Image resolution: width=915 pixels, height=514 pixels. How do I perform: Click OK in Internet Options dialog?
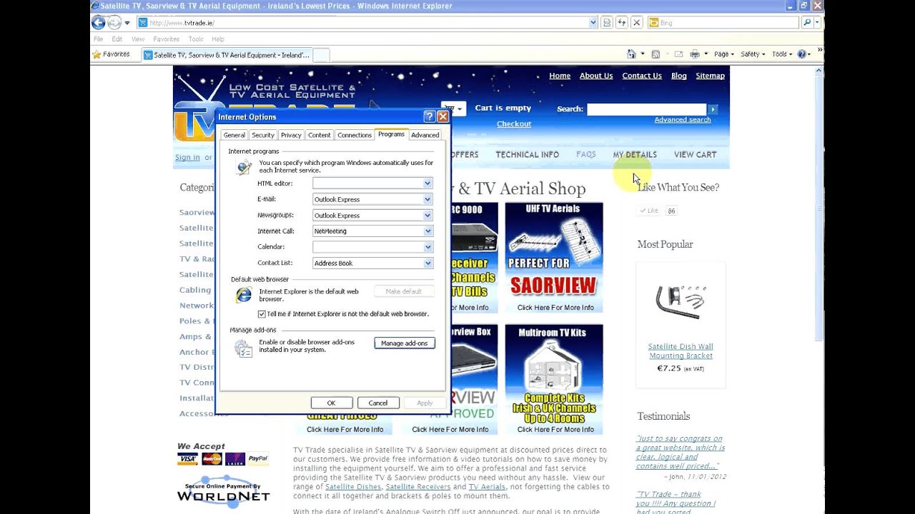click(x=331, y=403)
